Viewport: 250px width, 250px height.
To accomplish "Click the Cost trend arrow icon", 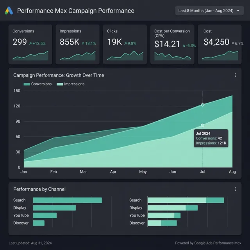I will tap(233, 43).
